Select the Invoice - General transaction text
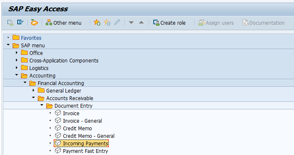This screenshot has height=155, width=294. (82, 121)
